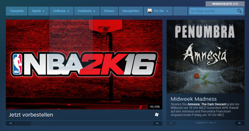Click right arrow of main carousel
This screenshot has height=131, width=249.
pos(157,123)
